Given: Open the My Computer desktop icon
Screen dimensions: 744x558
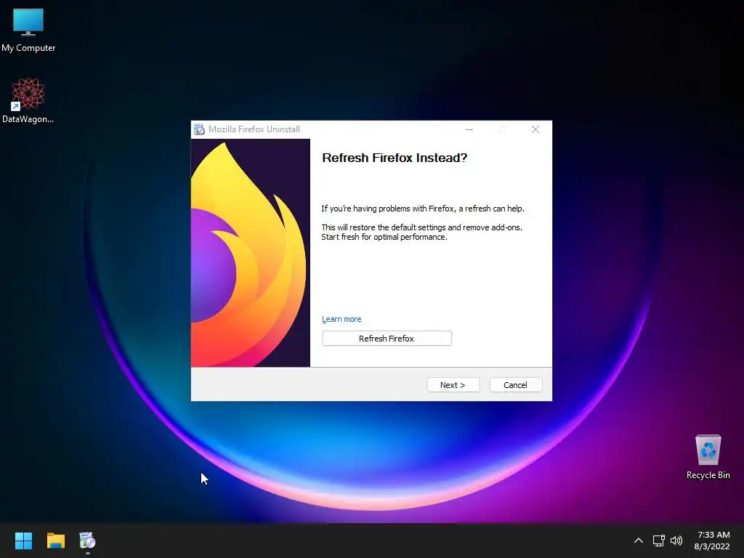Looking at the screenshot, I should point(28,31).
